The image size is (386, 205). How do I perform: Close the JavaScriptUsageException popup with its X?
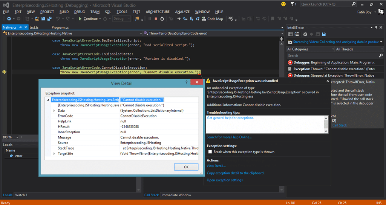(328, 81)
